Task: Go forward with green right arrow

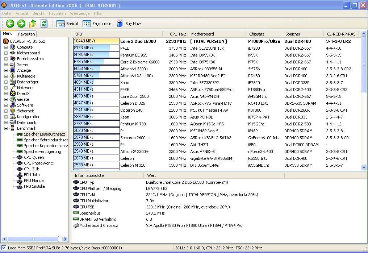Action: coord(21,24)
